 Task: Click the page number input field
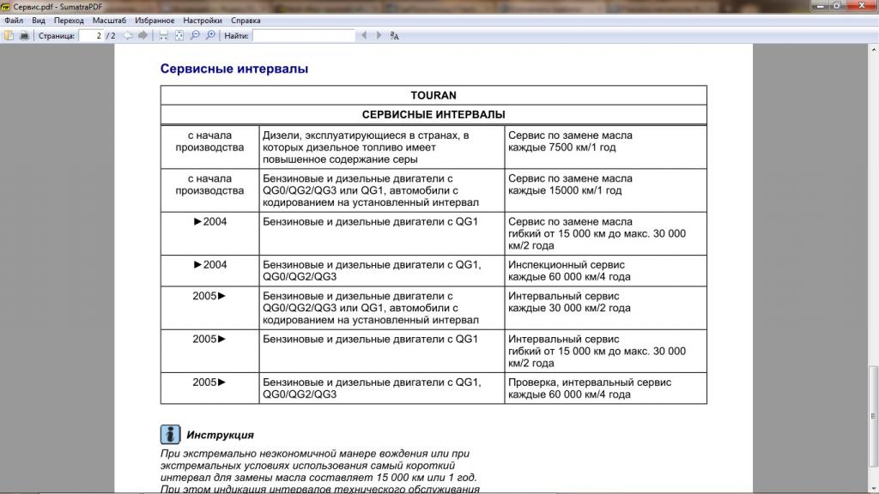[91, 36]
